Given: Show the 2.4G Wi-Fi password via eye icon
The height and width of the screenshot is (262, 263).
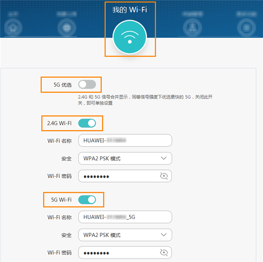Looking at the screenshot, I should click(163, 176).
